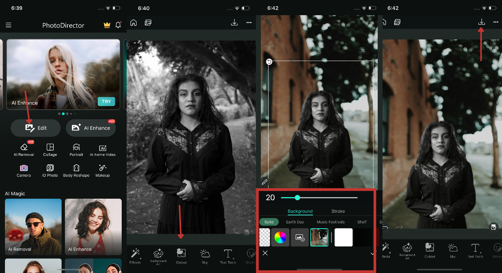The image size is (502, 273).
Task: Click the slider handle set to 20
Action: (x=297, y=198)
